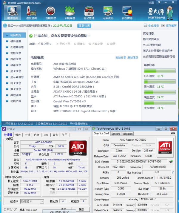Click the CPU-Z window title icon

click(x=4, y=129)
